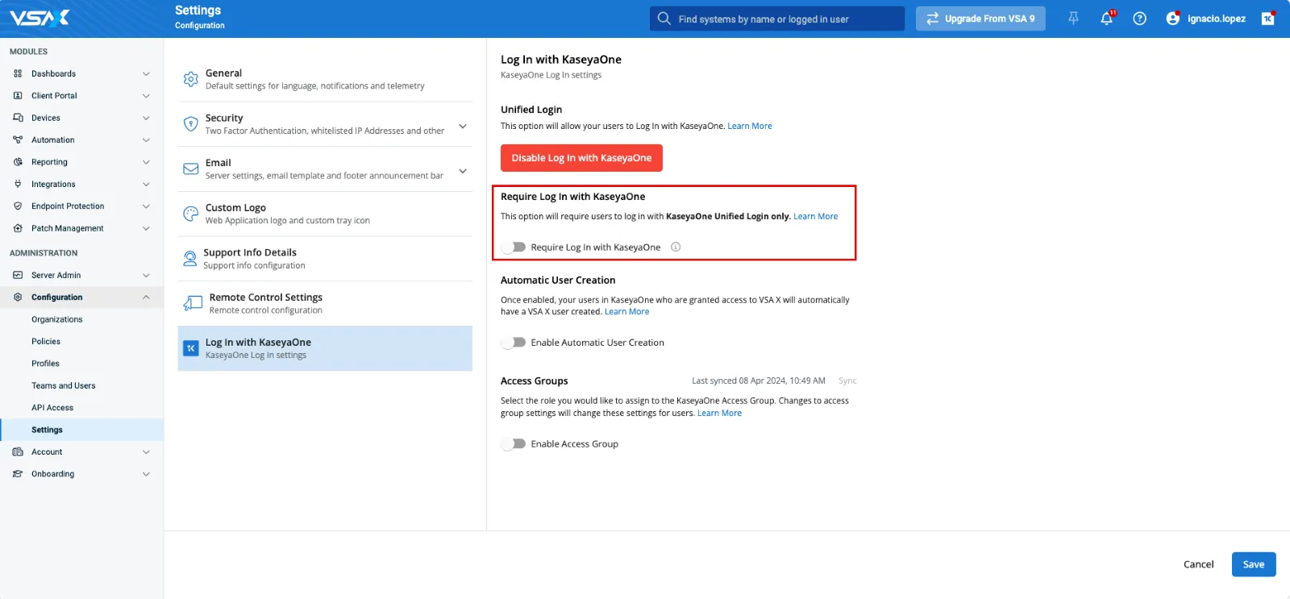1290x599 pixels.
Task: Expand the Email settings chevron
Action: 463,171
